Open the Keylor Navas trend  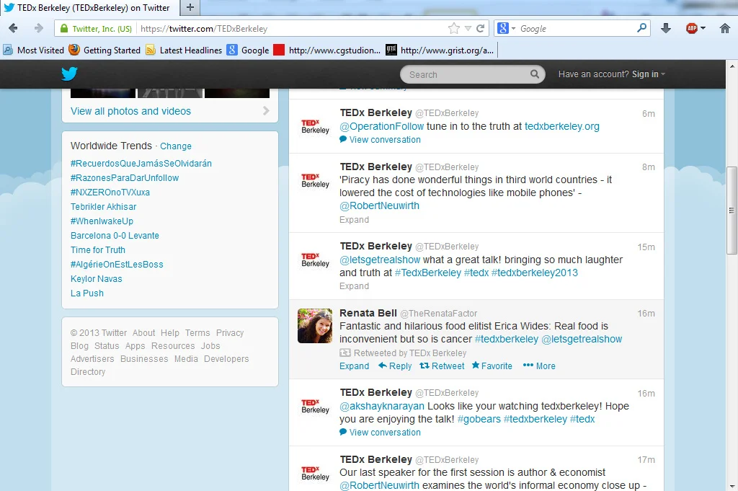pos(97,279)
